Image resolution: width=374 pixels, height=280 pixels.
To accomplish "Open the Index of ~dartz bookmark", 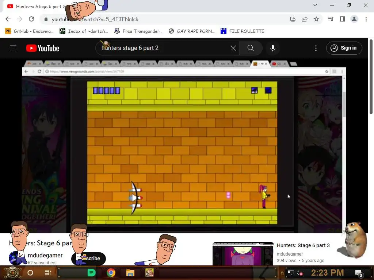I will pyautogui.click(x=84, y=31).
